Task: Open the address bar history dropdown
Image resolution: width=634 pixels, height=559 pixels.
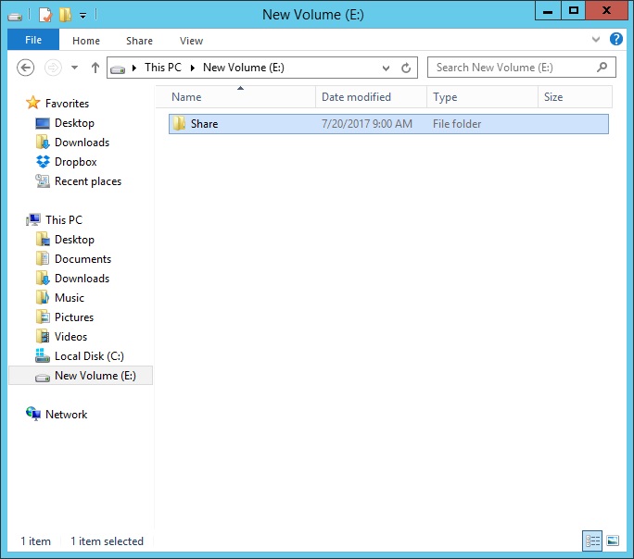Action: coord(387,68)
